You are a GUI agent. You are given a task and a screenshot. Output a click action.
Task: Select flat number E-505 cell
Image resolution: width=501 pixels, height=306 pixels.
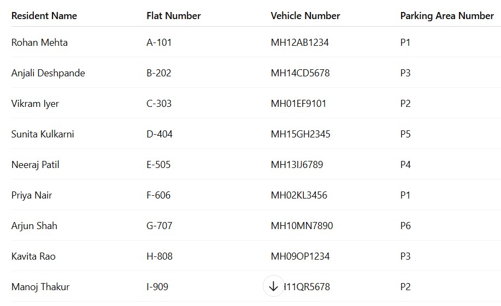coord(158,165)
